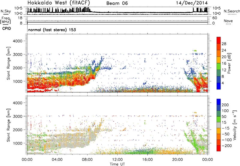Click the "N.Sky" legend label

[x=6, y=11]
